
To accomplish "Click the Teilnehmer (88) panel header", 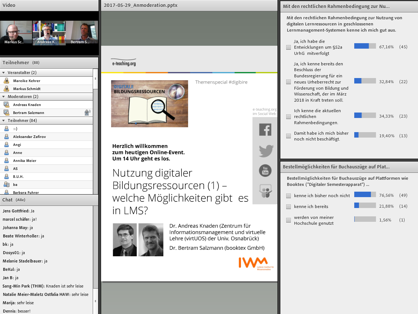I will point(49,62).
